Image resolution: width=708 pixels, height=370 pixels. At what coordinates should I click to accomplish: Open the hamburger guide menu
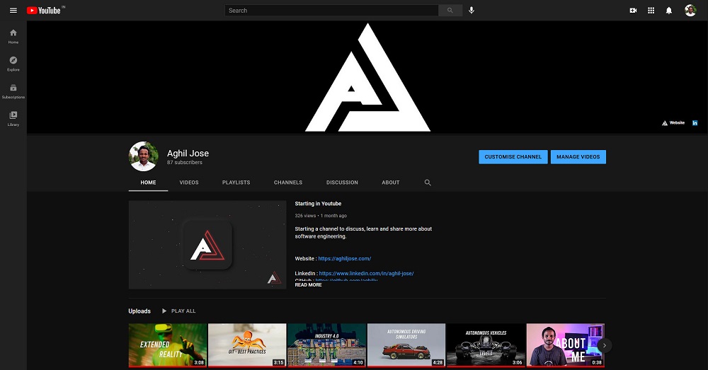[13, 11]
